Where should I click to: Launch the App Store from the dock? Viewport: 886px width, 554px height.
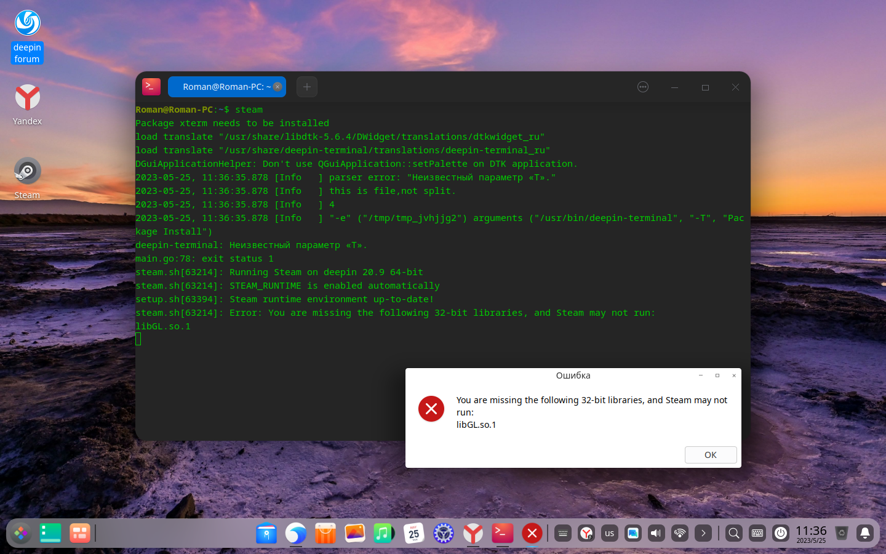325,533
